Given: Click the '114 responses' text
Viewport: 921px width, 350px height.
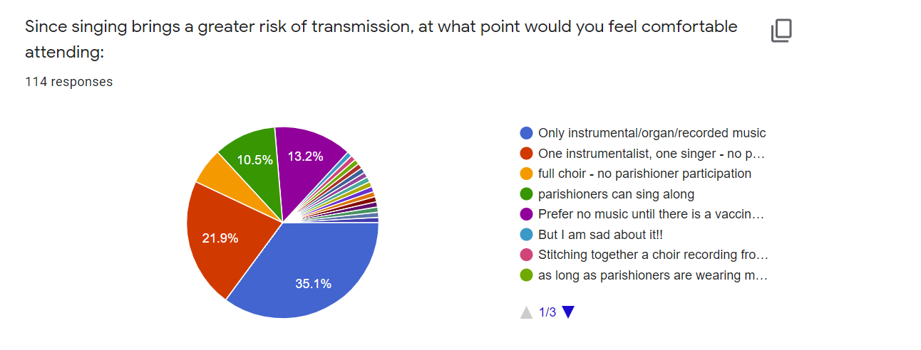Looking at the screenshot, I should (x=68, y=82).
